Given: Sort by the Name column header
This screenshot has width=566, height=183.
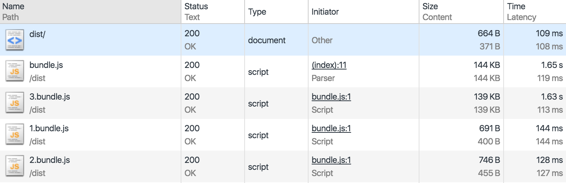Looking at the screenshot, I should [13, 7].
